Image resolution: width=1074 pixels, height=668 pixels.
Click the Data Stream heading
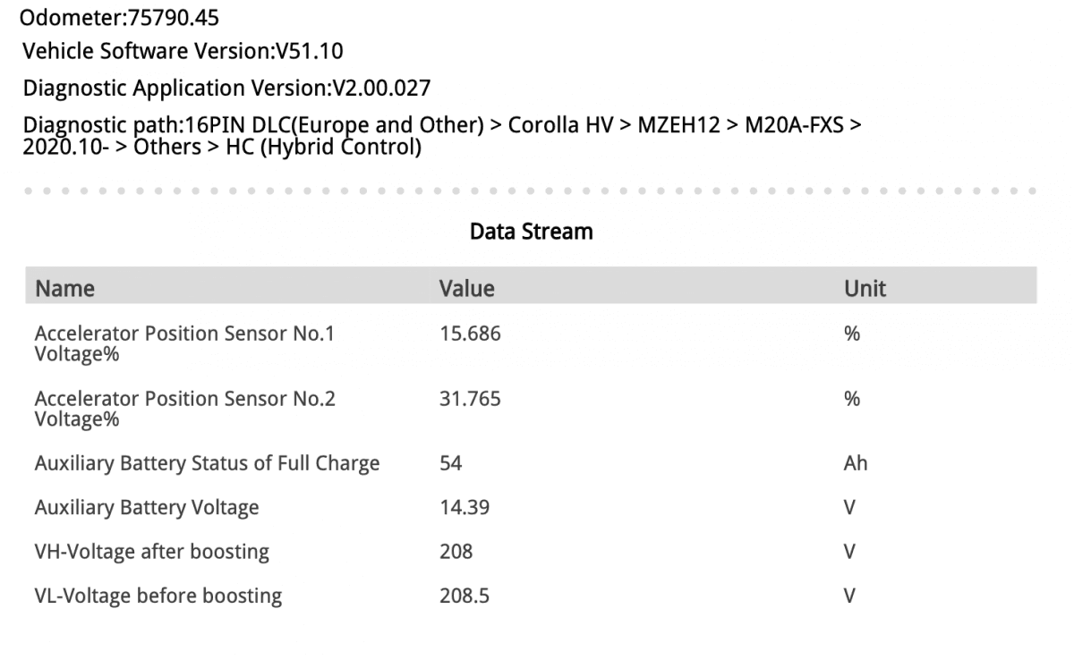pos(531,232)
